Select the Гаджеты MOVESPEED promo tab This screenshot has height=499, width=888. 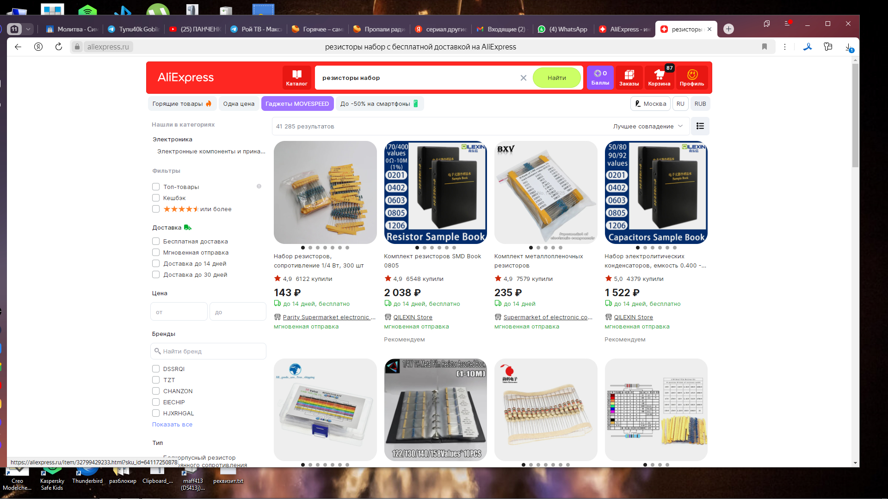coord(297,104)
